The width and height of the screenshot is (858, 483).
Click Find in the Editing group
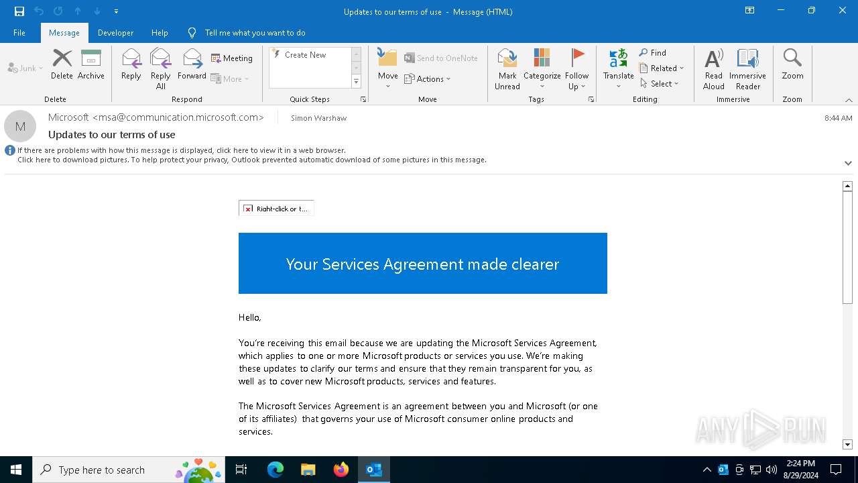pyautogui.click(x=653, y=53)
